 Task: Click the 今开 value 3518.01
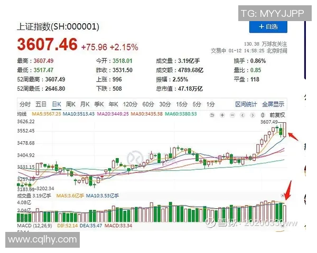[x=123, y=61]
